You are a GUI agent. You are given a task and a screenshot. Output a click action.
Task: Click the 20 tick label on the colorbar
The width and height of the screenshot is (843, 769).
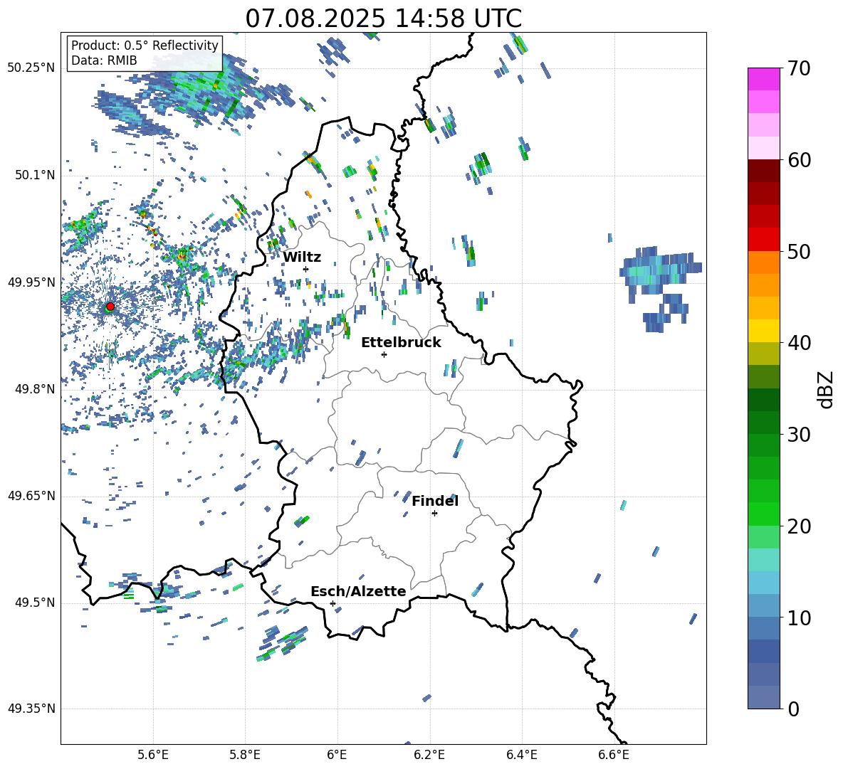[x=798, y=526]
